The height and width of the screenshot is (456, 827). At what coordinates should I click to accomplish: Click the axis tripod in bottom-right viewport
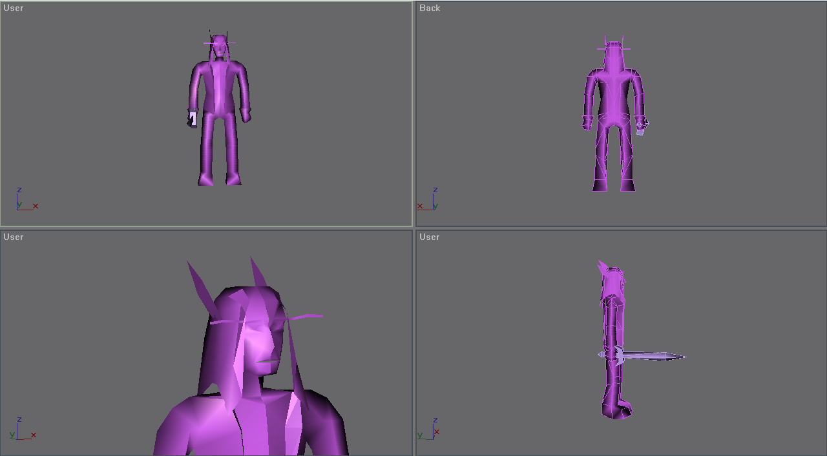coord(428,429)
